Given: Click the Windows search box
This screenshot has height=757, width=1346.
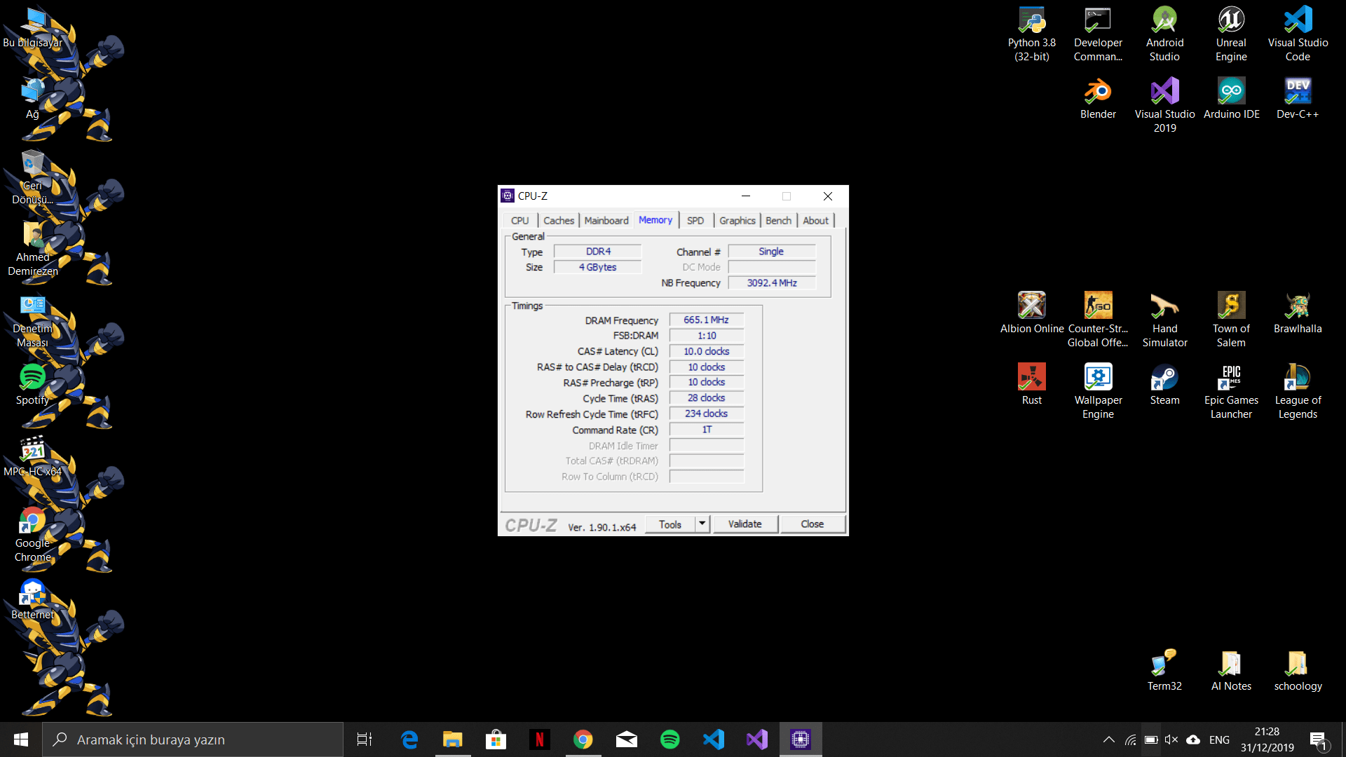Looking at the screenshot, I should [x=193, y=739].
